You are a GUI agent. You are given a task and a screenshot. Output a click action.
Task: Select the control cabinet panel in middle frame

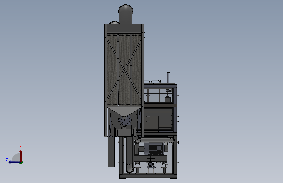click(x=151, y=122)
